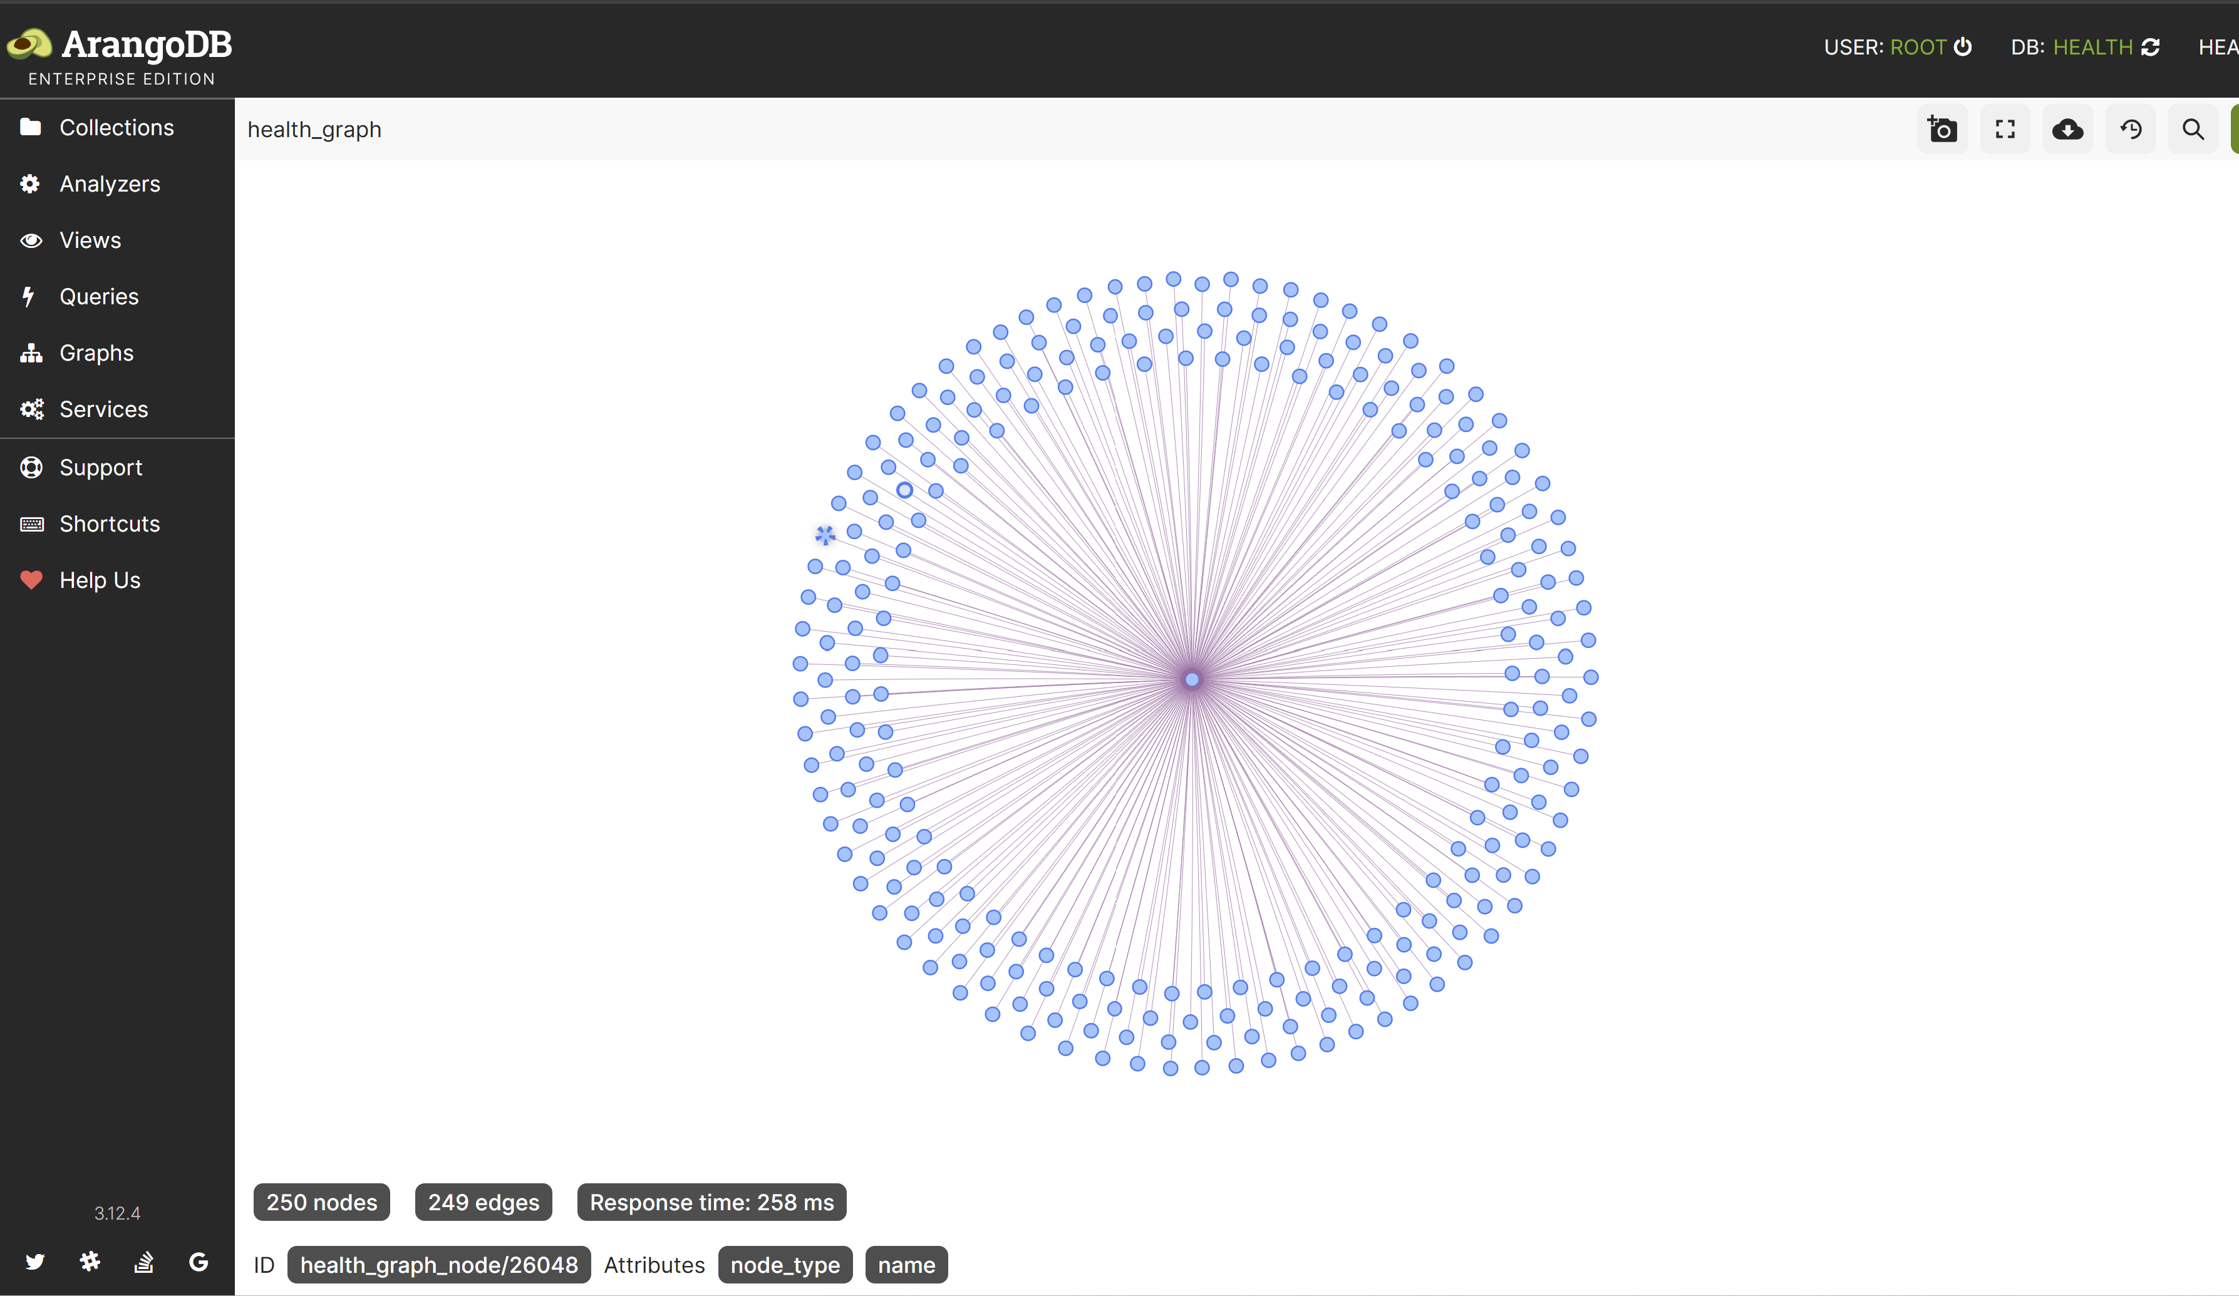Image resolution: width=2239 pixels, height=1296 pixels.
Task: Open the graph search magnifier
Action: point(2193,130)
